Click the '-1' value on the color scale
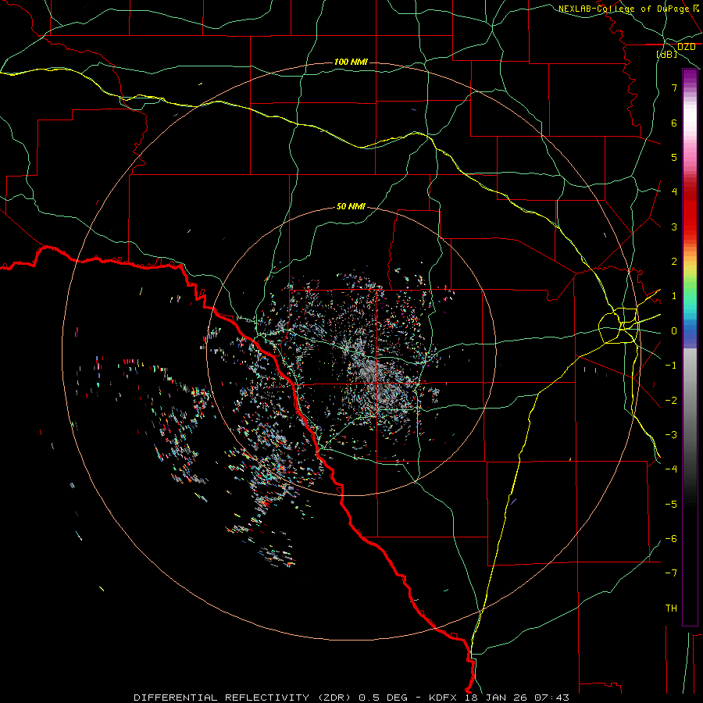The width and height of the screenshot is (703, 703). tap(671, 366)
